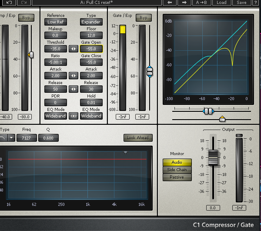The image size is (261, 231).
Task: Open the preset name display 'Full C1 reset'
Action: pyautogui.click(x=97, y=2)
